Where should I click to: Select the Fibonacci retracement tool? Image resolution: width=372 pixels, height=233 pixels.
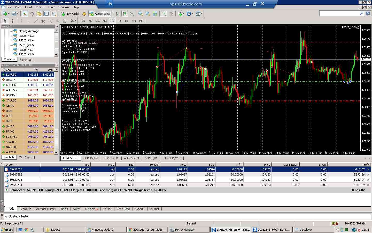pos(50,21)
